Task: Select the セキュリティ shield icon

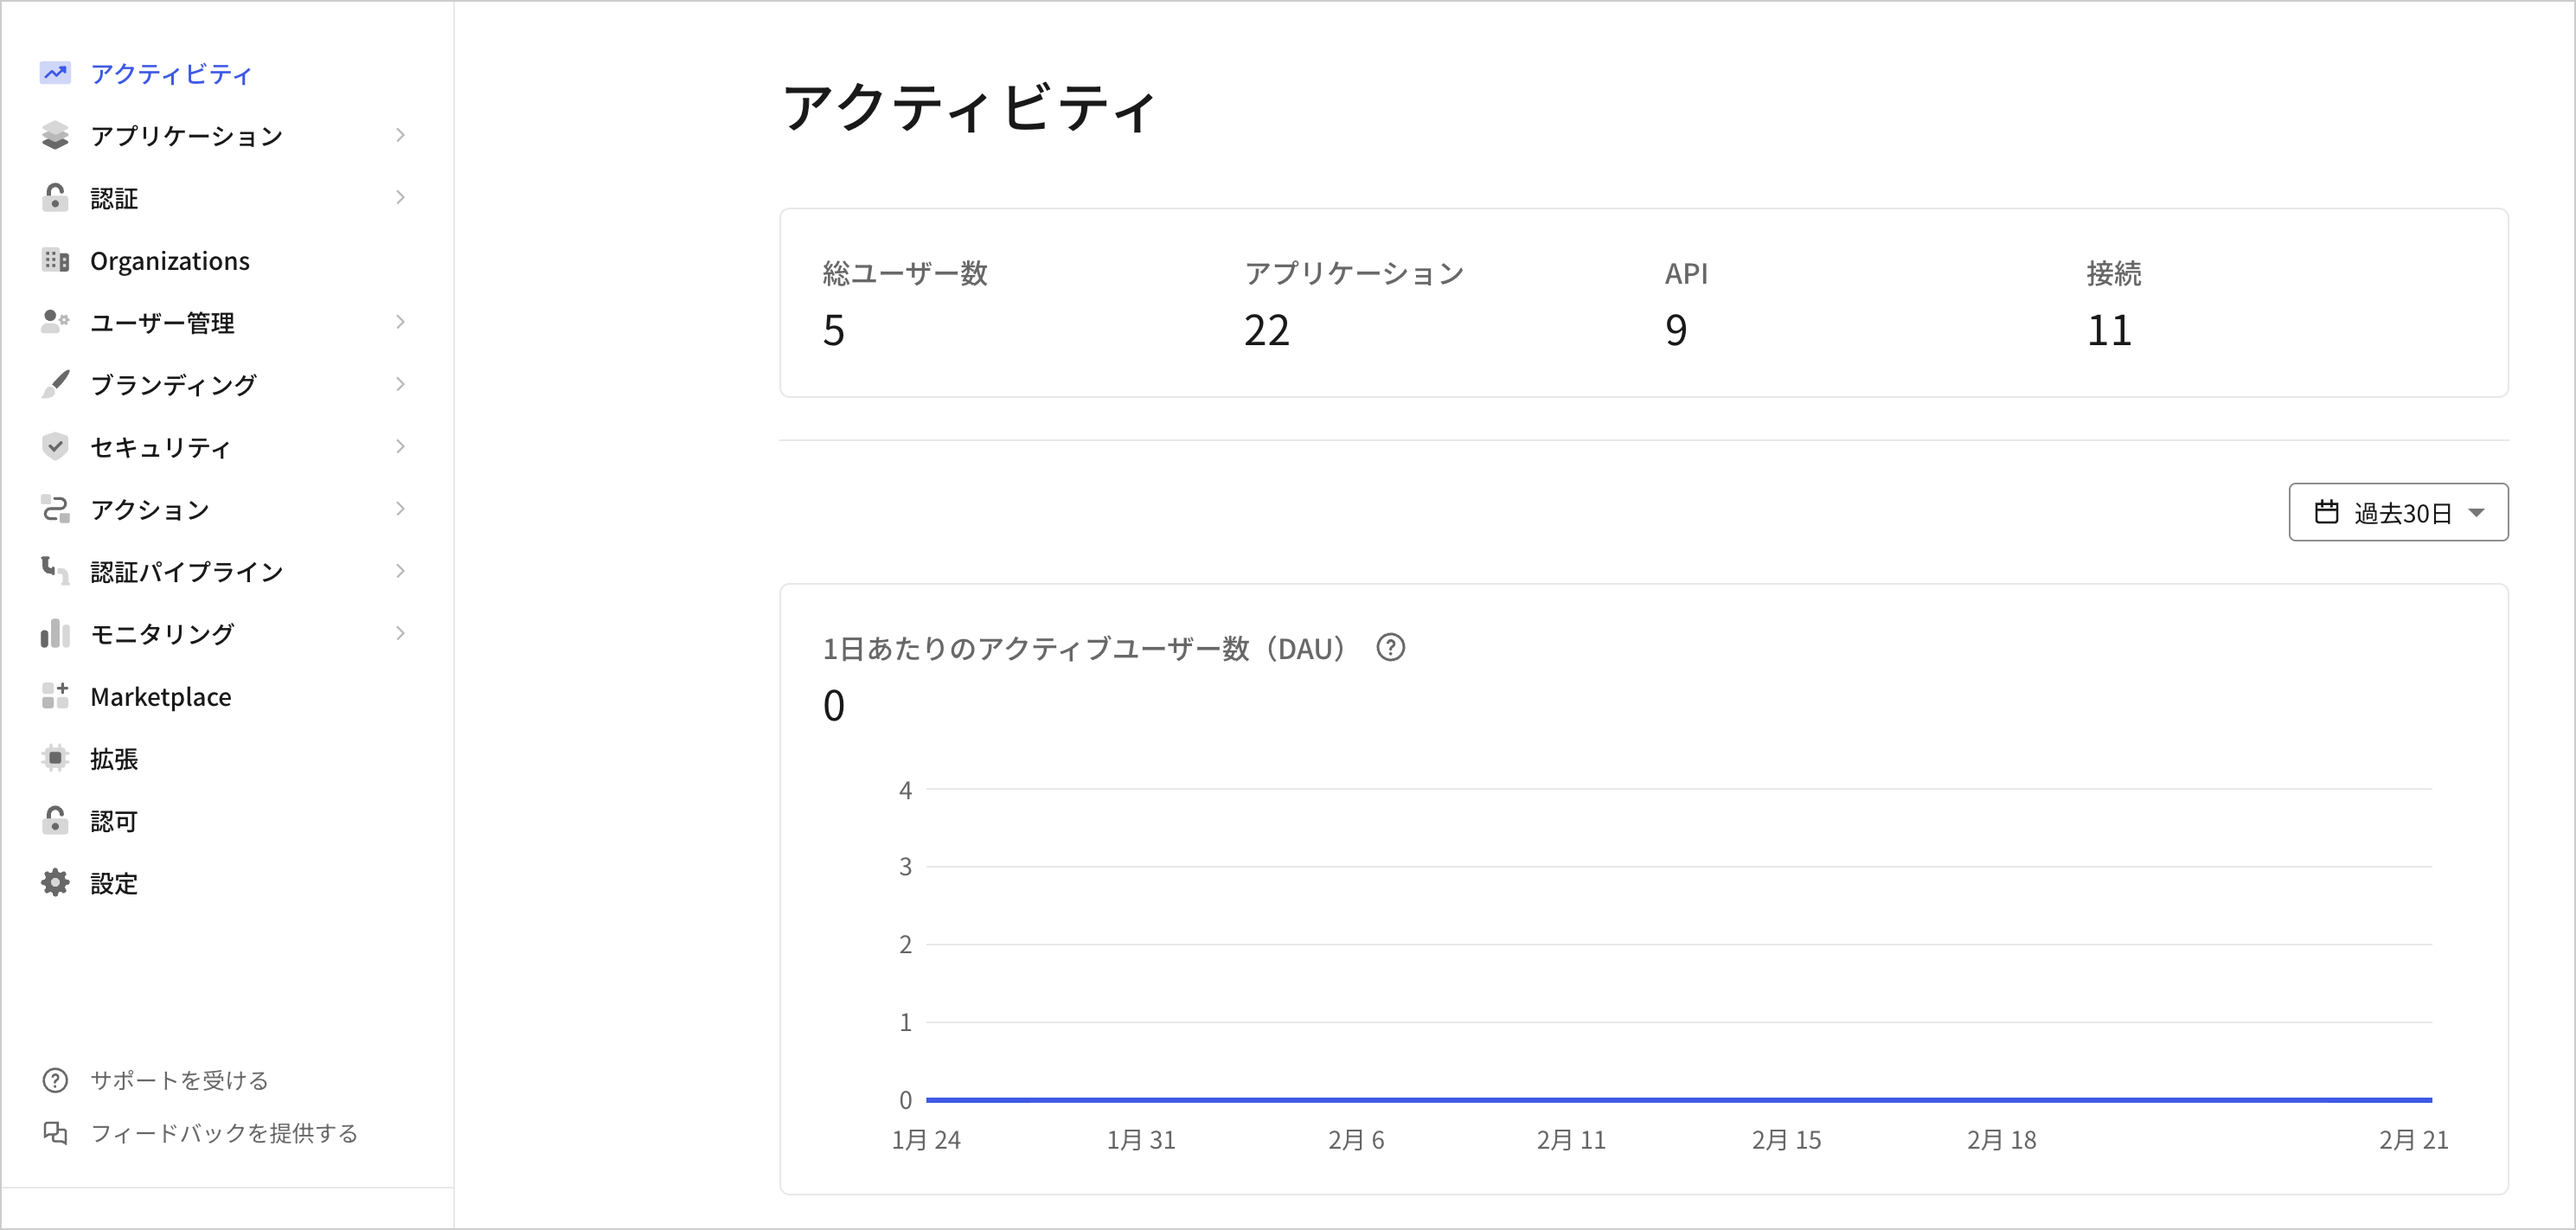Action: (55, 447)
